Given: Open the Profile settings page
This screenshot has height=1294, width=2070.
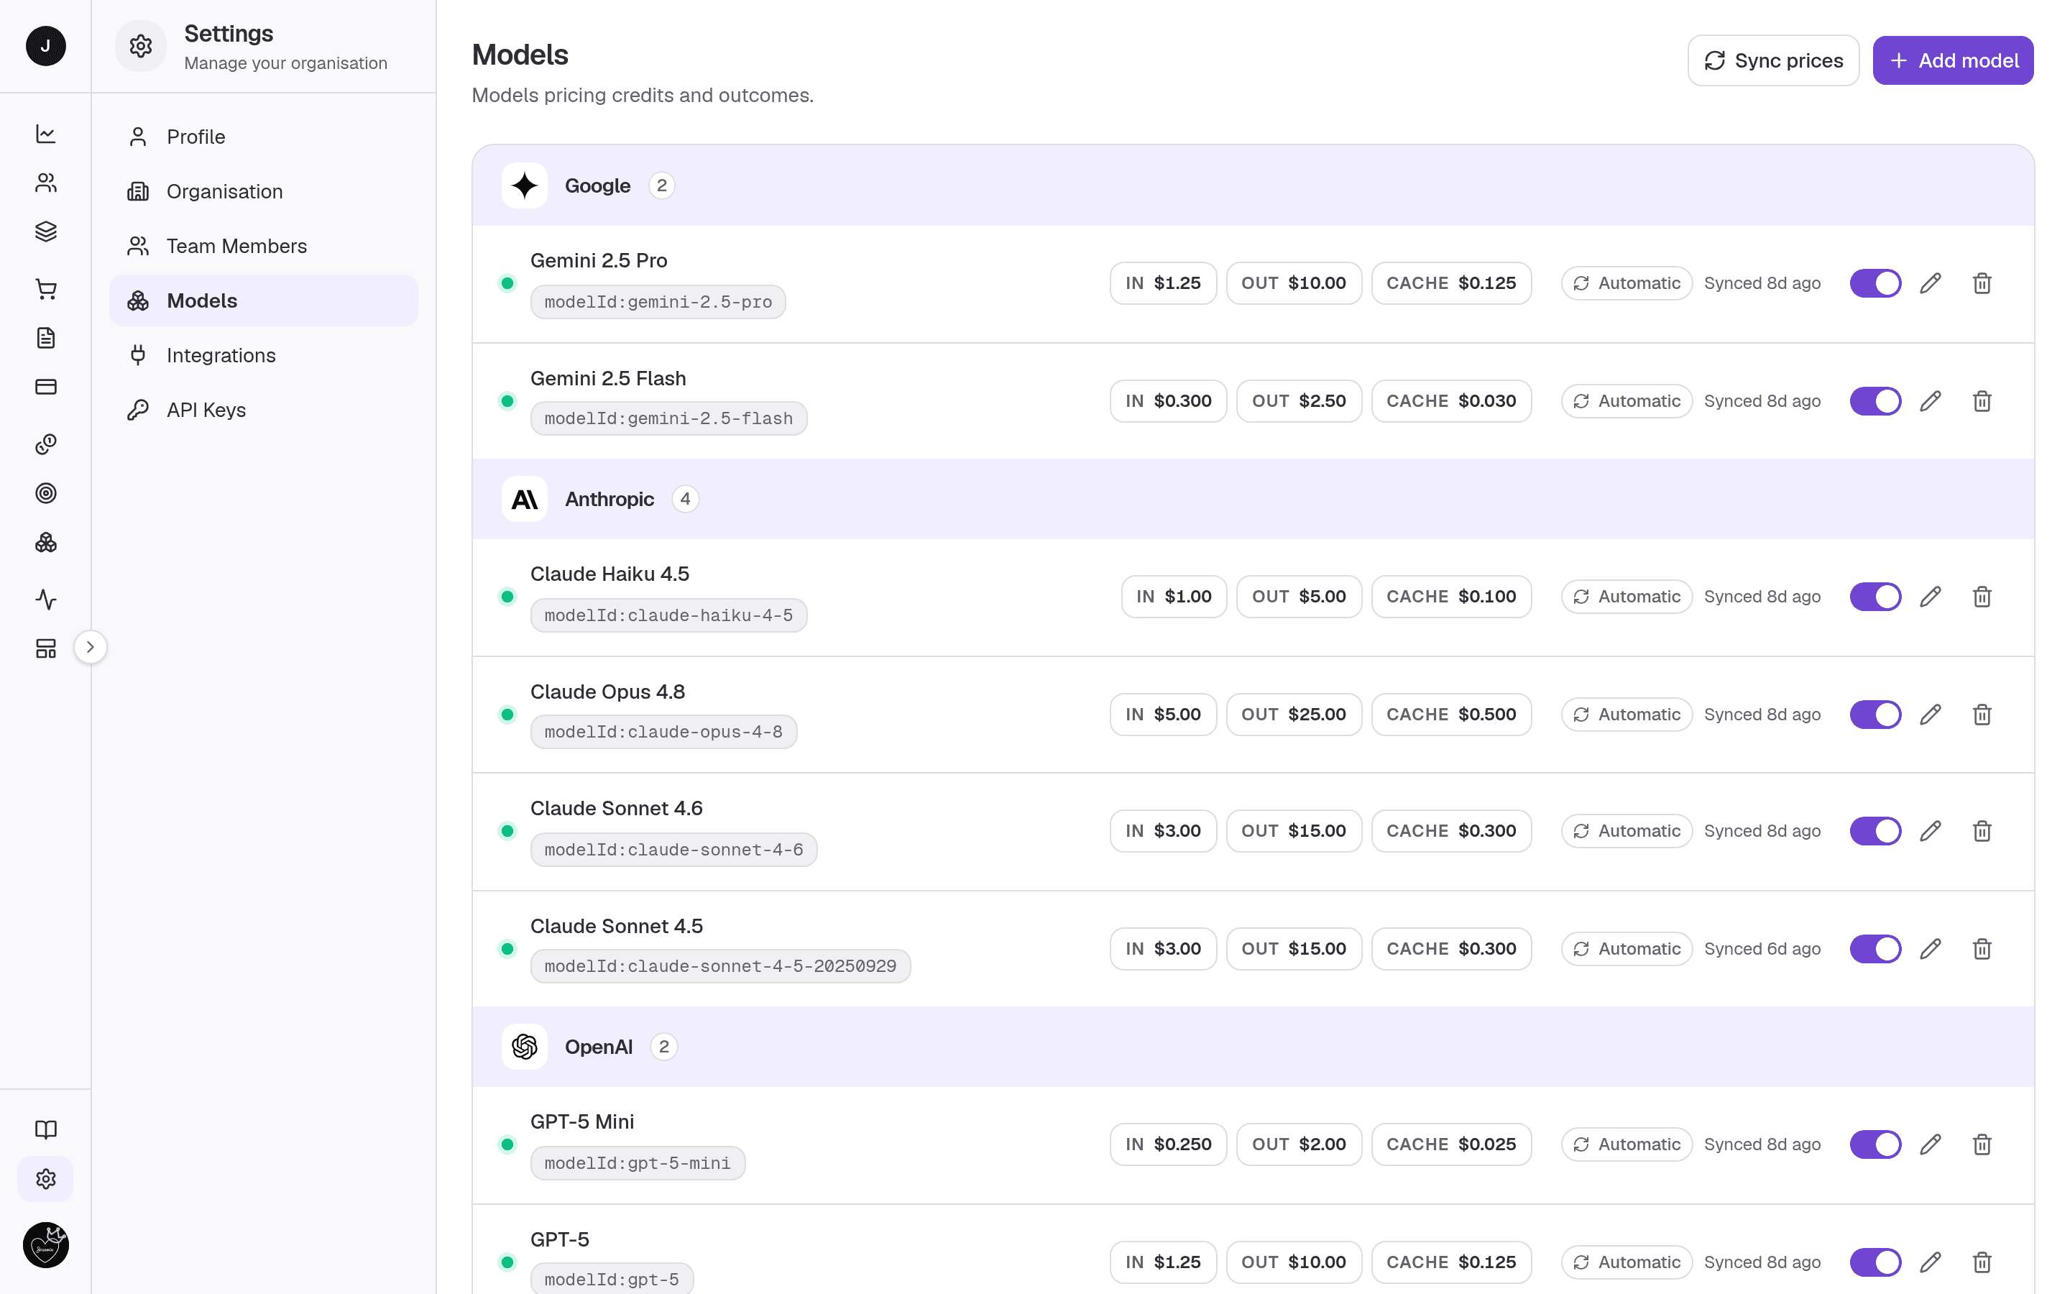Looking at the screenshot, I should [x=264, y=137].
